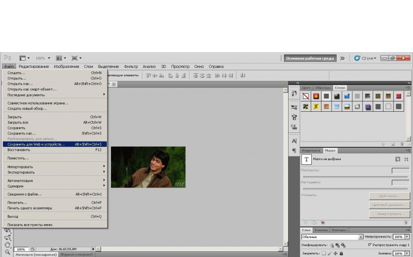The image size is (413, 257).
Task: Open the Tool Presets panel icon
Action: 294,107
